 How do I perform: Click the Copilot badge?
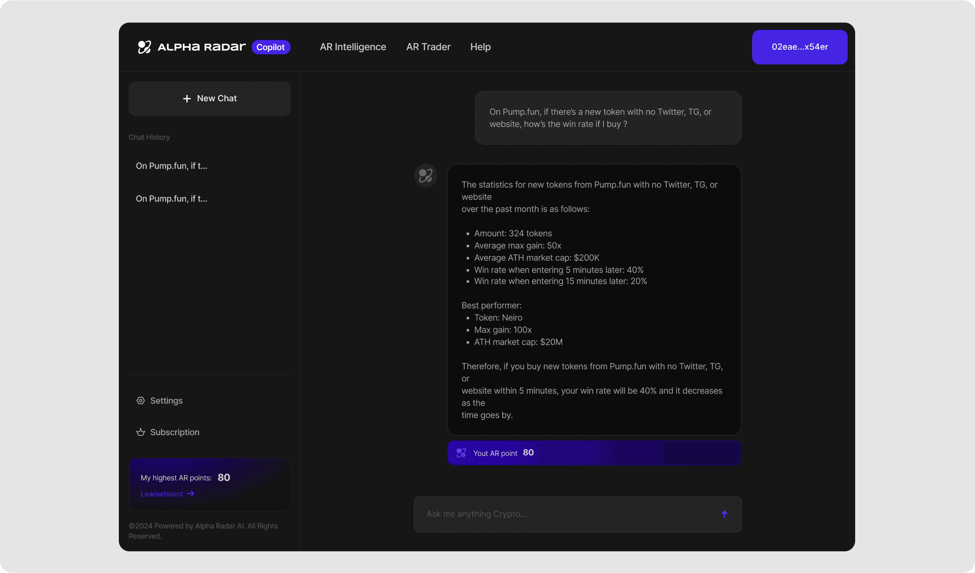click(x=271, y=47)
